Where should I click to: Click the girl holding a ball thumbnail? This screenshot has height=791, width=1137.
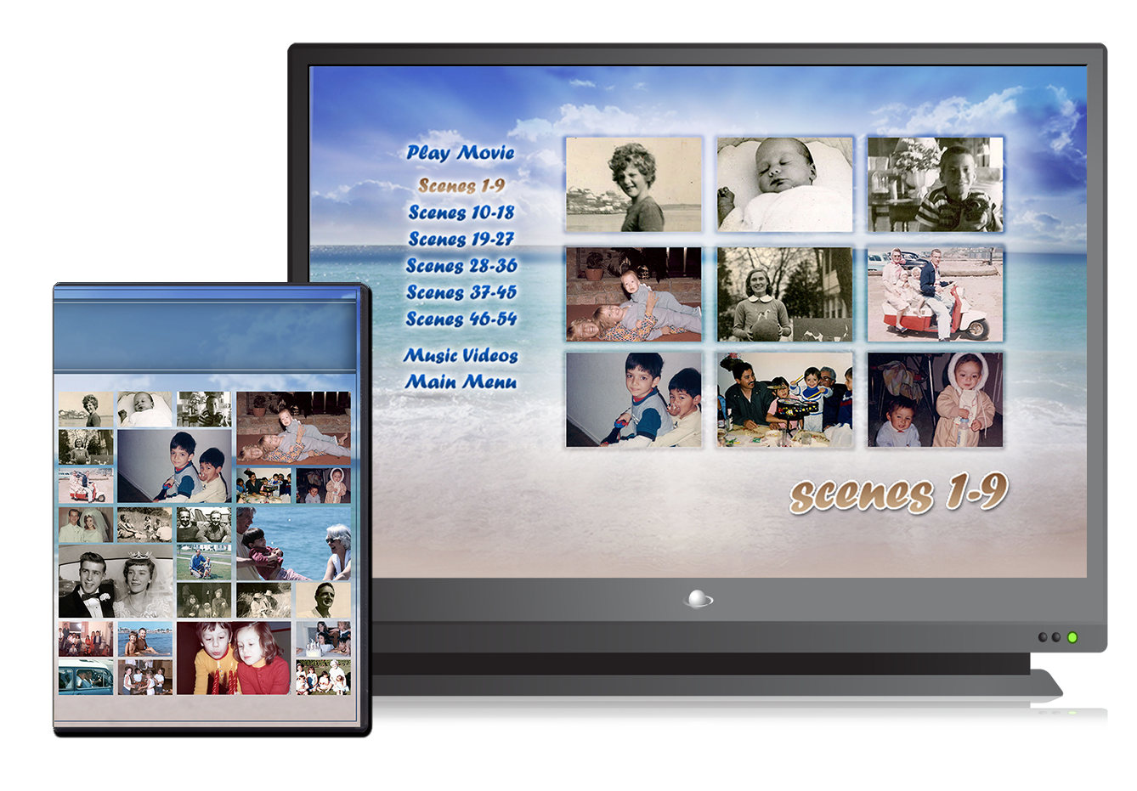point(784,294)
